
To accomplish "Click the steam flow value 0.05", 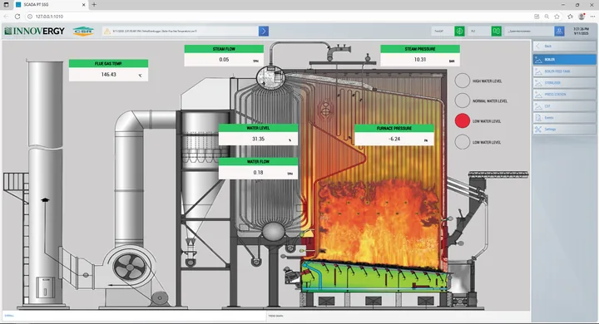I will tap(224, 60).
